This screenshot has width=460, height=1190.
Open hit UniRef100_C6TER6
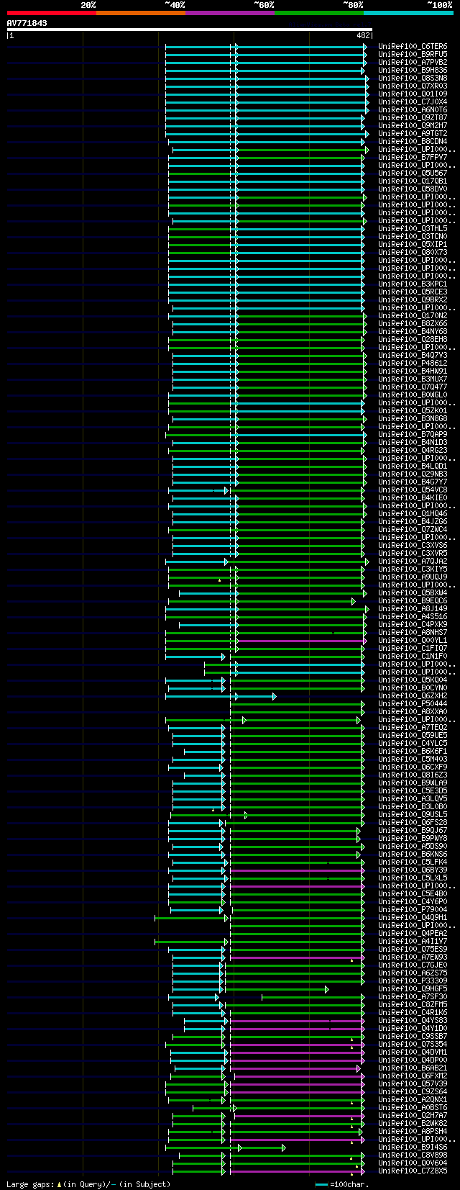tap(413, 47)
